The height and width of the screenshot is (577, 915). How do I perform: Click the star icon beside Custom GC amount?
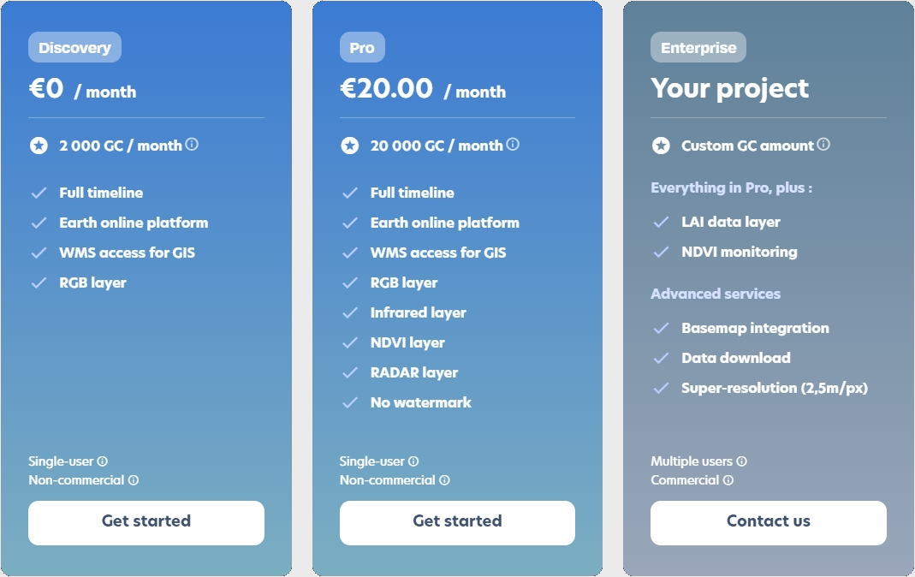coord(661,146)
